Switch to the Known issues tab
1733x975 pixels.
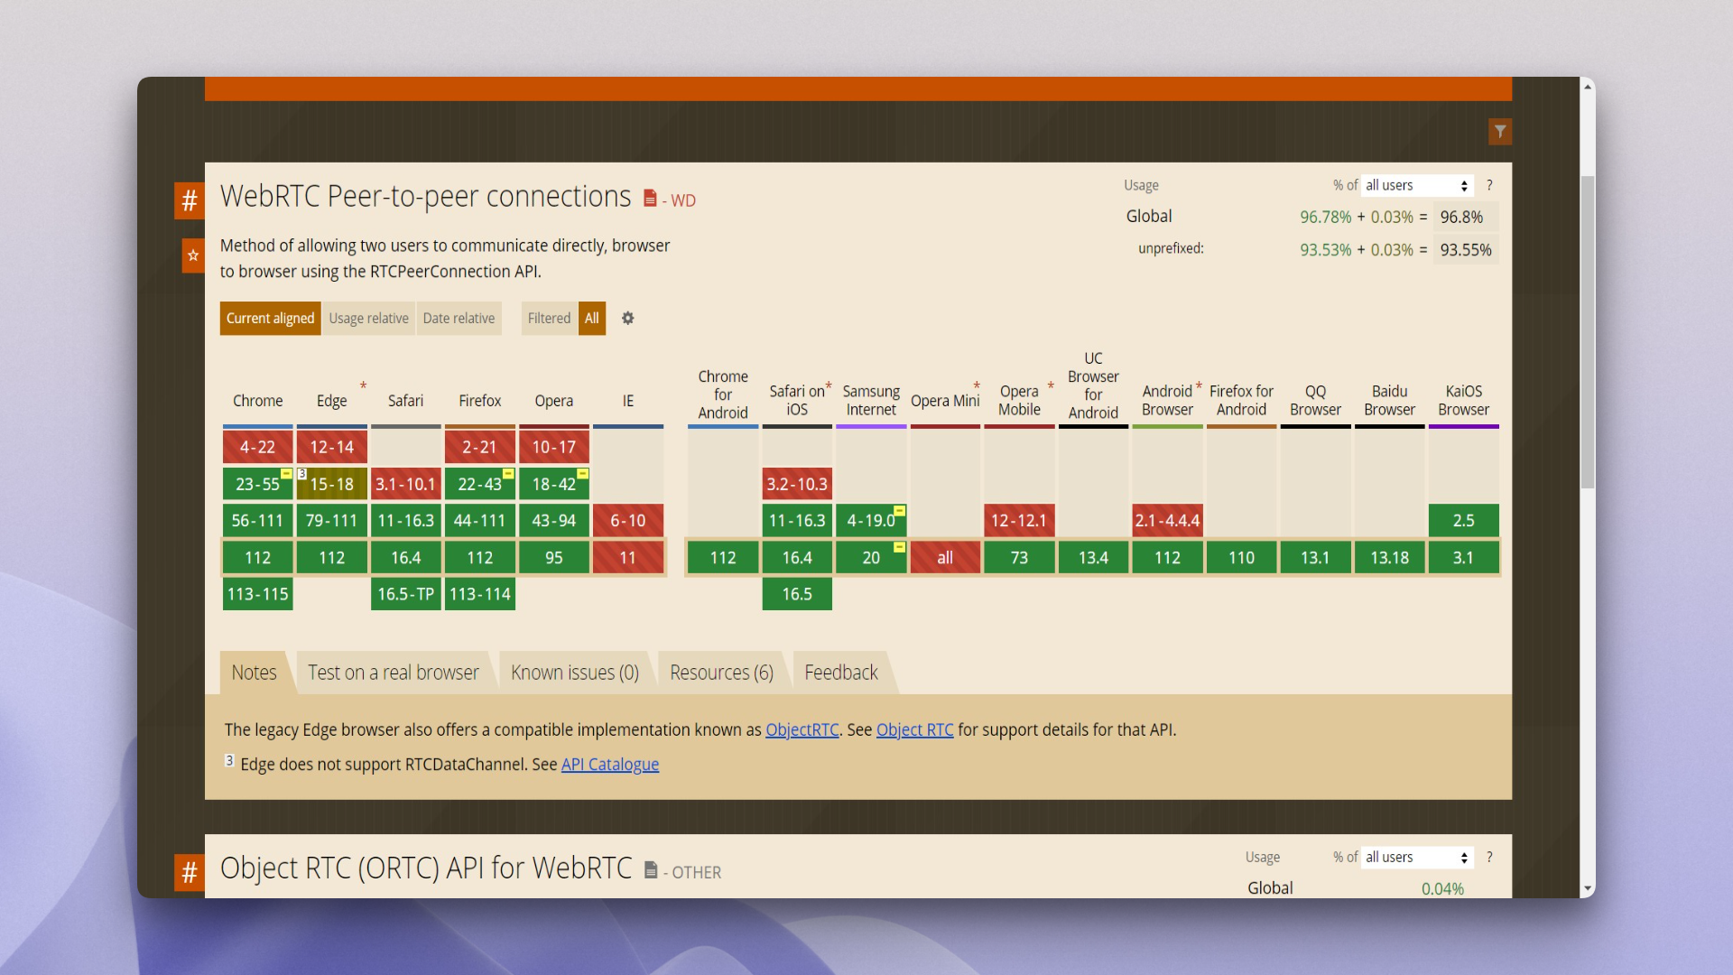pyautogui.click(x=574, y=672)
